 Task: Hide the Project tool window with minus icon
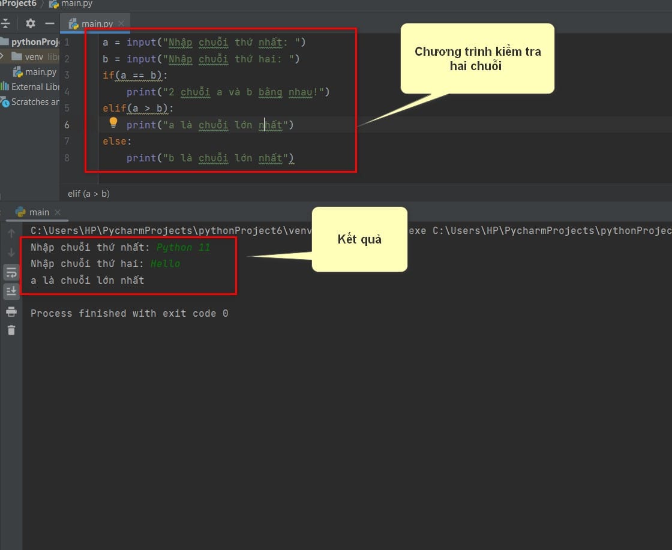coord(50,24)
